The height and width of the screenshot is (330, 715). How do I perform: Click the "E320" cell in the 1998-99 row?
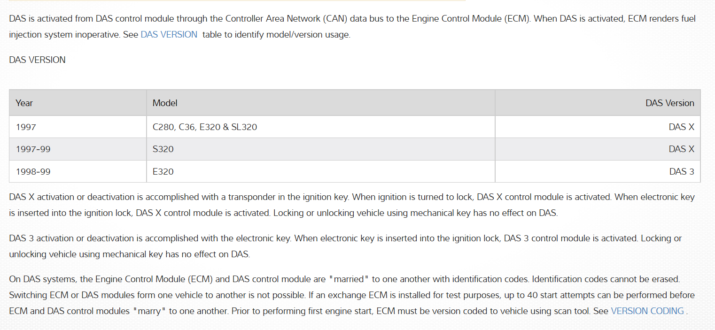click(x=163, y=172)
